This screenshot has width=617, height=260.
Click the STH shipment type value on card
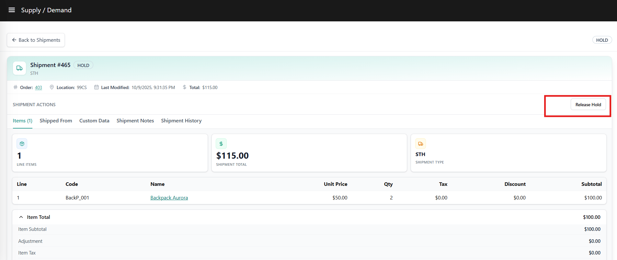tap(420, 154)
